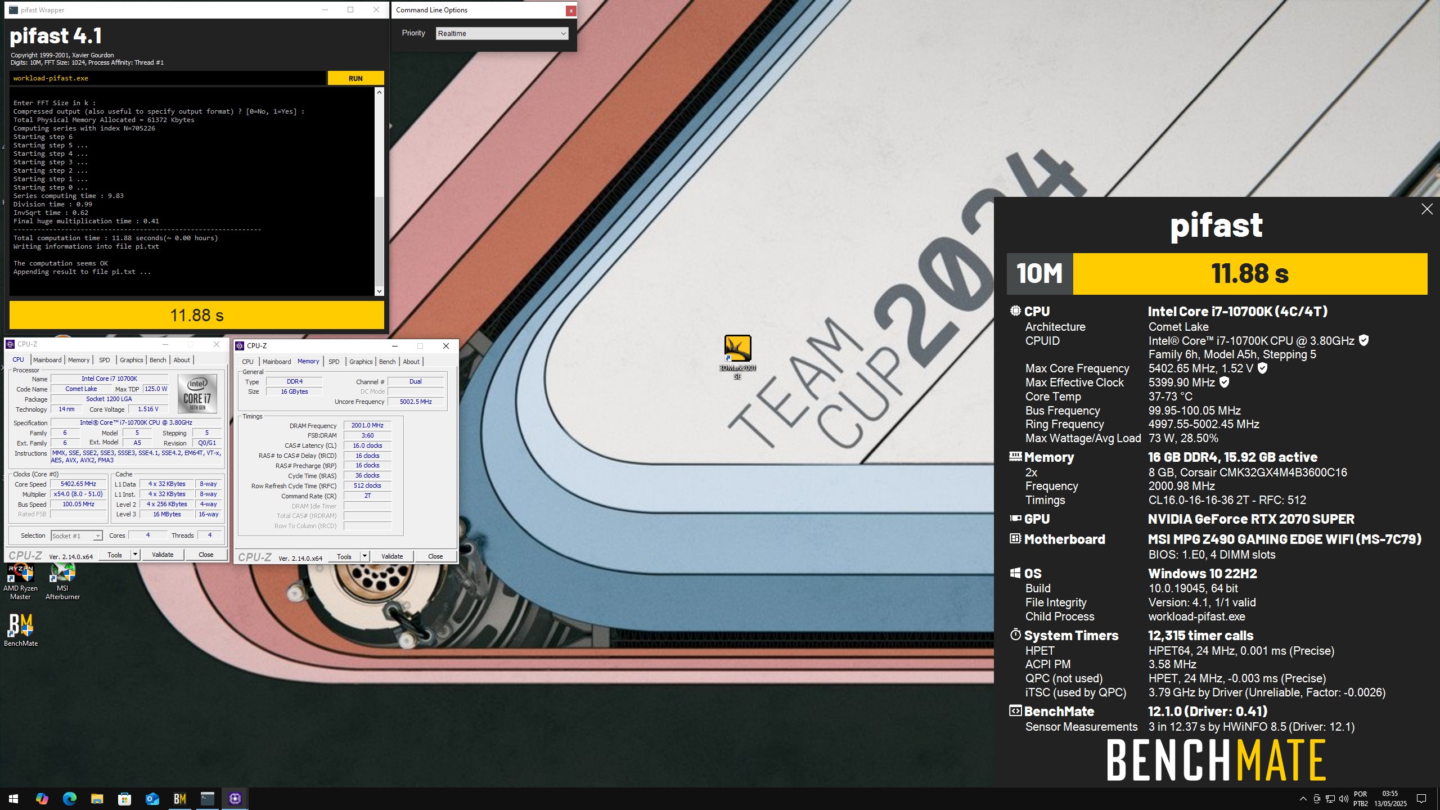Click the Memory module icon in the BenchMate panel
This screenshot has height=810, width=1440.
click(1015, 456)
